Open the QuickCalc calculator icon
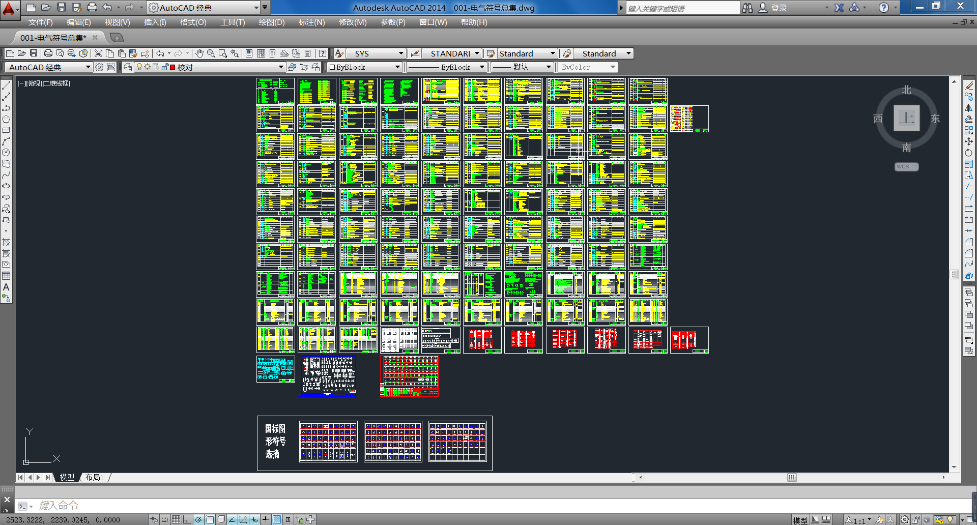 pos(308,53)
